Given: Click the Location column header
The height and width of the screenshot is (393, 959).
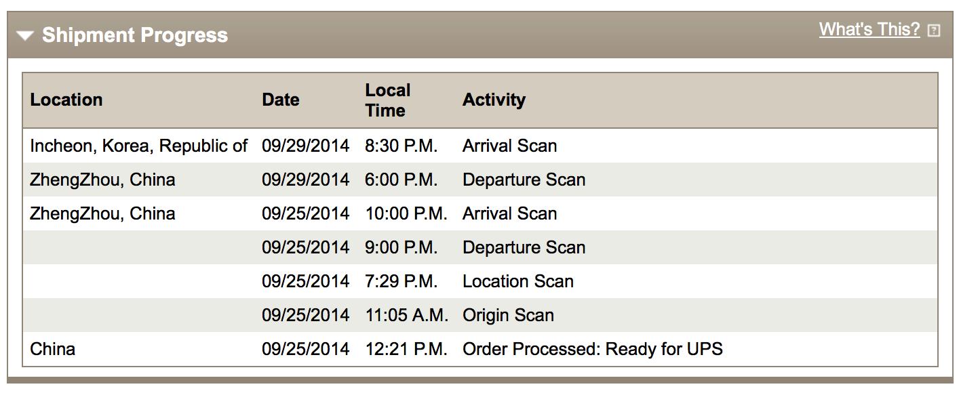Looking at the screenshot, I should 66,100.
